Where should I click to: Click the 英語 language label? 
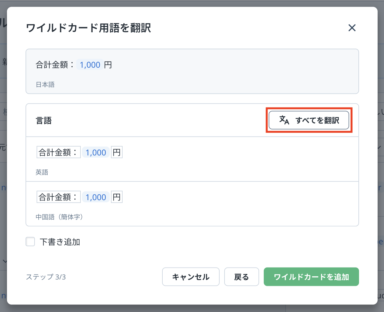(42, 172)
